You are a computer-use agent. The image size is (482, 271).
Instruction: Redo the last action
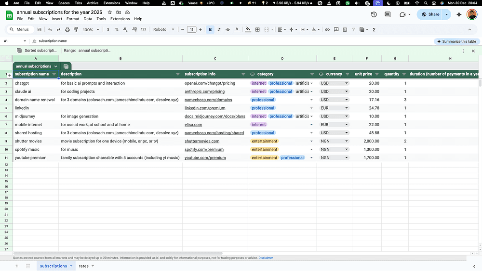[x=58, y=30]
